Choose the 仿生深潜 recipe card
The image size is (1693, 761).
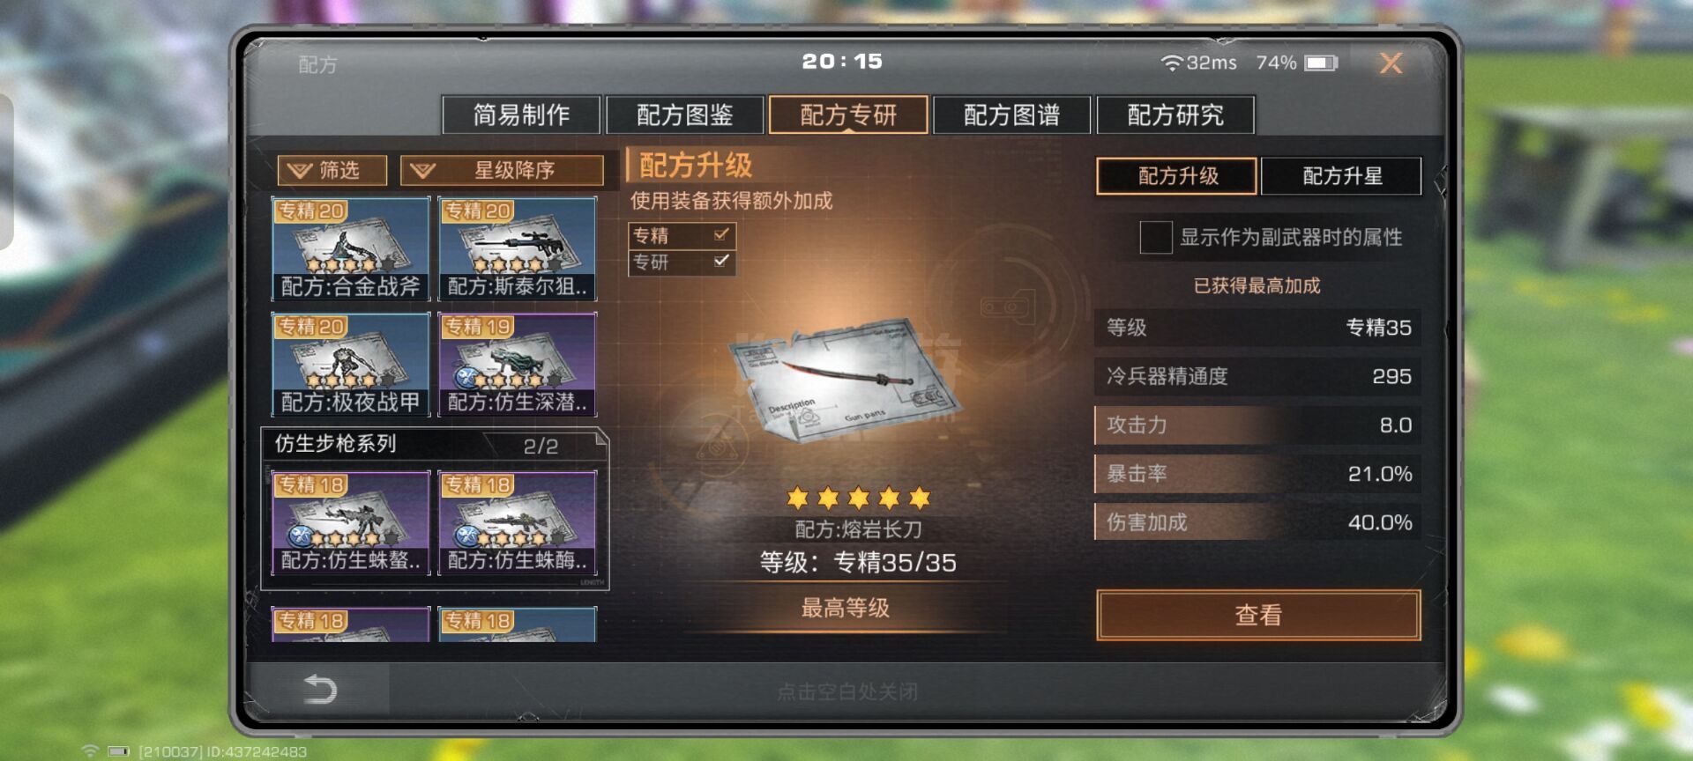coord(518,364)
